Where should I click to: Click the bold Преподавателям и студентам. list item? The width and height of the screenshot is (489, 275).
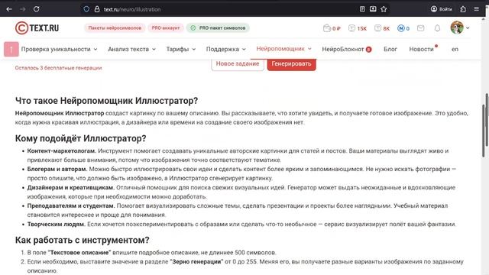click(71, 205)
